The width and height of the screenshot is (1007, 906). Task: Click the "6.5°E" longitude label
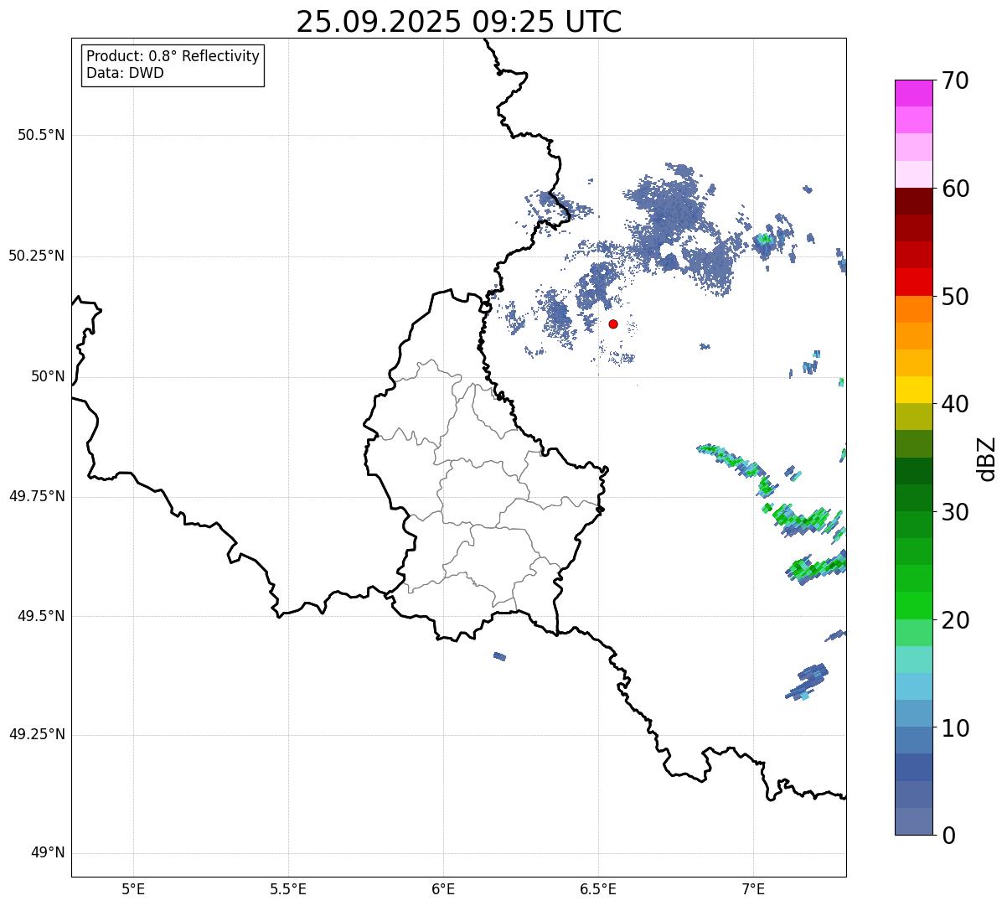pyautogui.click(x=598, y=889)
